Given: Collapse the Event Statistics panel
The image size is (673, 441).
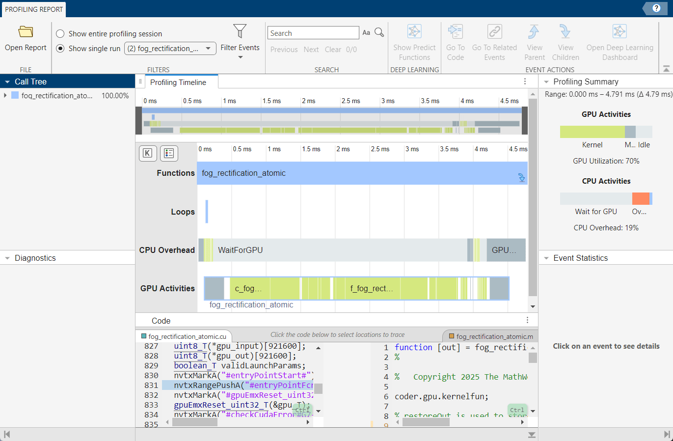Looking at the screenshot, I should tap(546, 258).
